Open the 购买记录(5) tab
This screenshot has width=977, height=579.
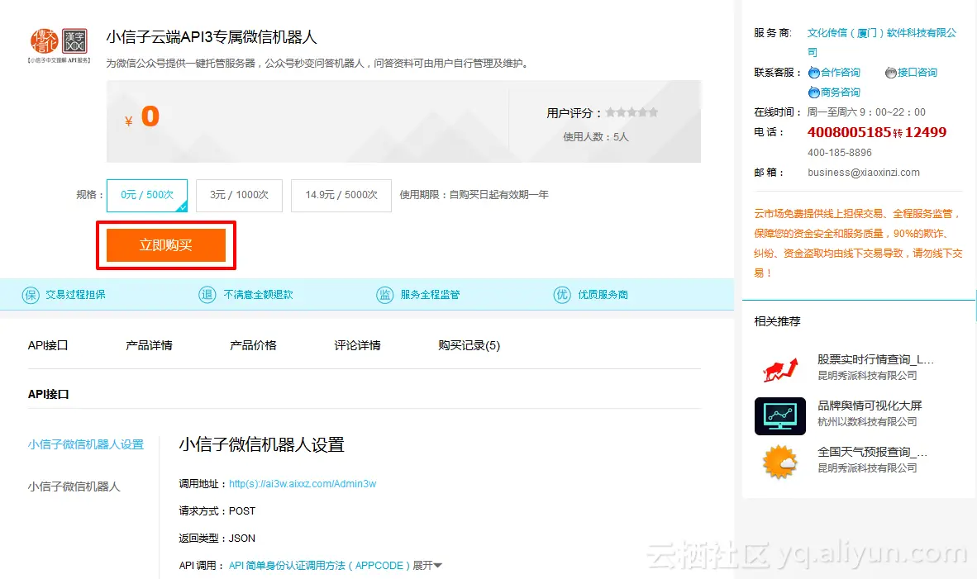pos(469,345)
